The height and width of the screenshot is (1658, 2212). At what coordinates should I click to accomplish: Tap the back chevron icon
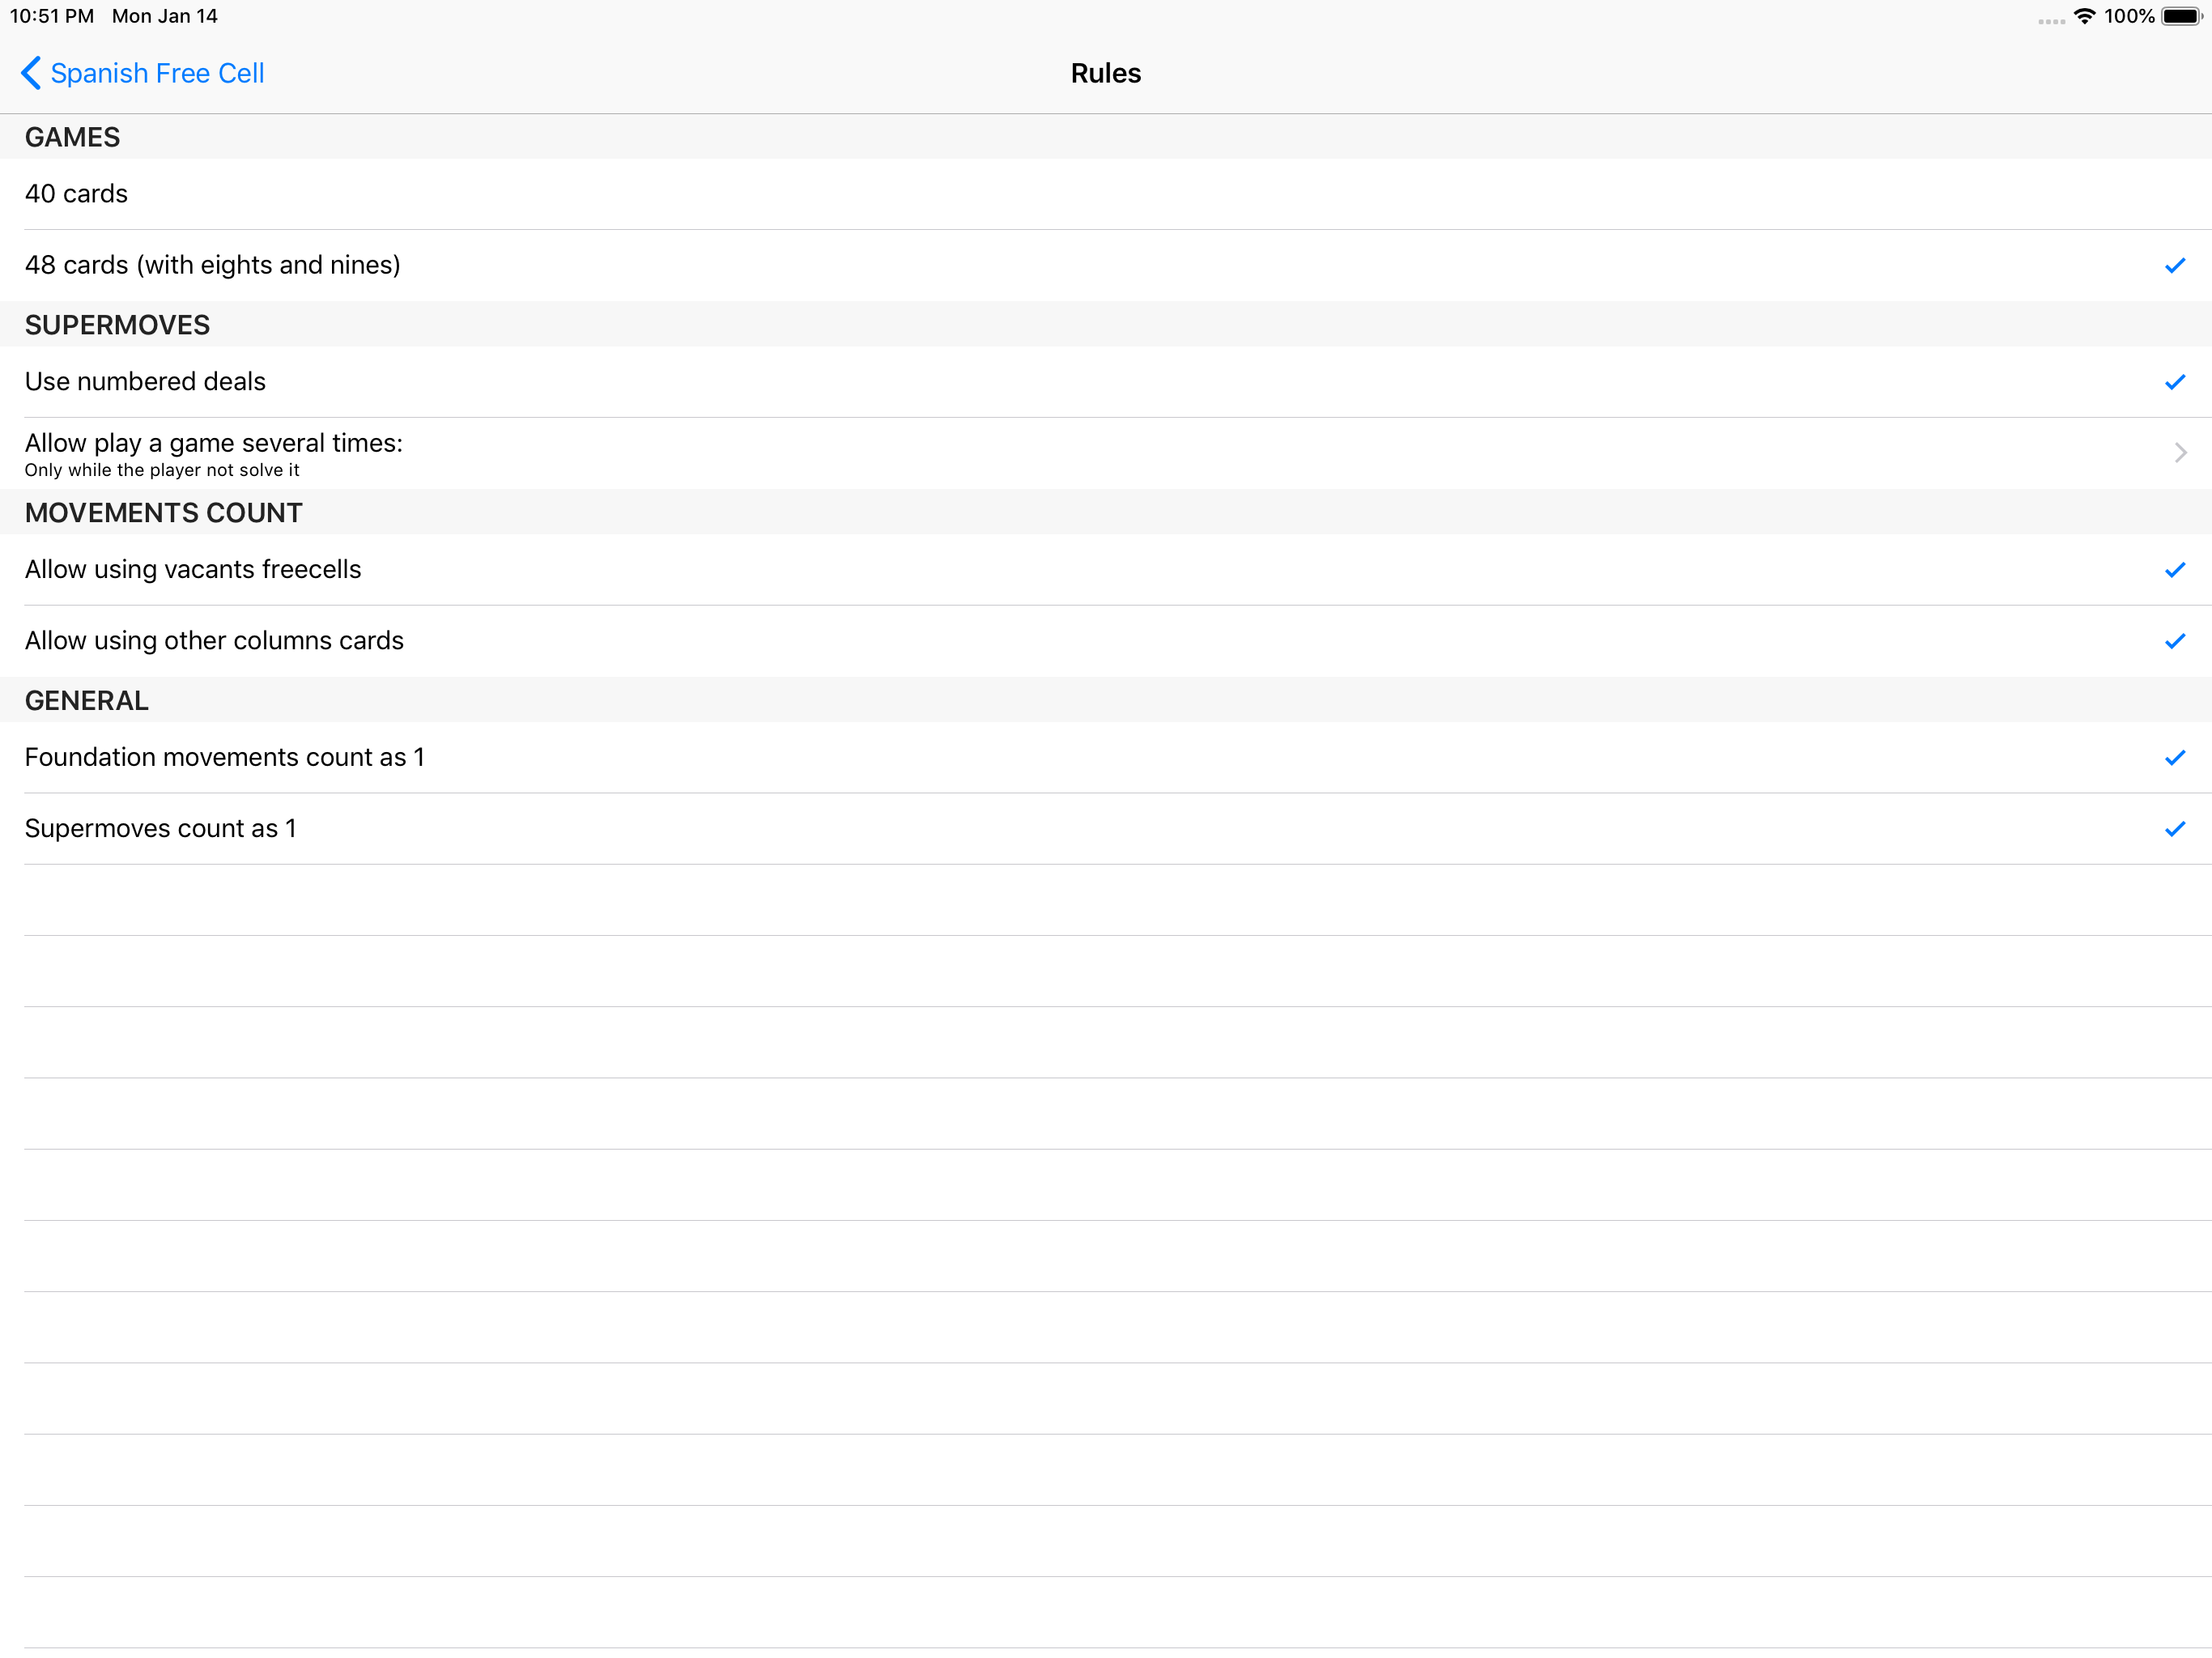[31, 73]
